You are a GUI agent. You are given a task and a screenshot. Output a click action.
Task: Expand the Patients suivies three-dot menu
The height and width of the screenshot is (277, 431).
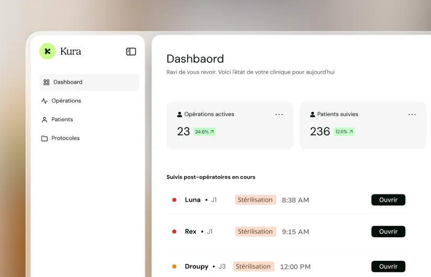pos(412,114)
